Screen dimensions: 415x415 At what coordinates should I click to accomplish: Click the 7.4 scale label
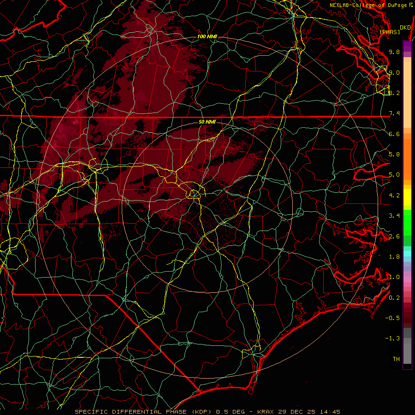coord(394,113)
